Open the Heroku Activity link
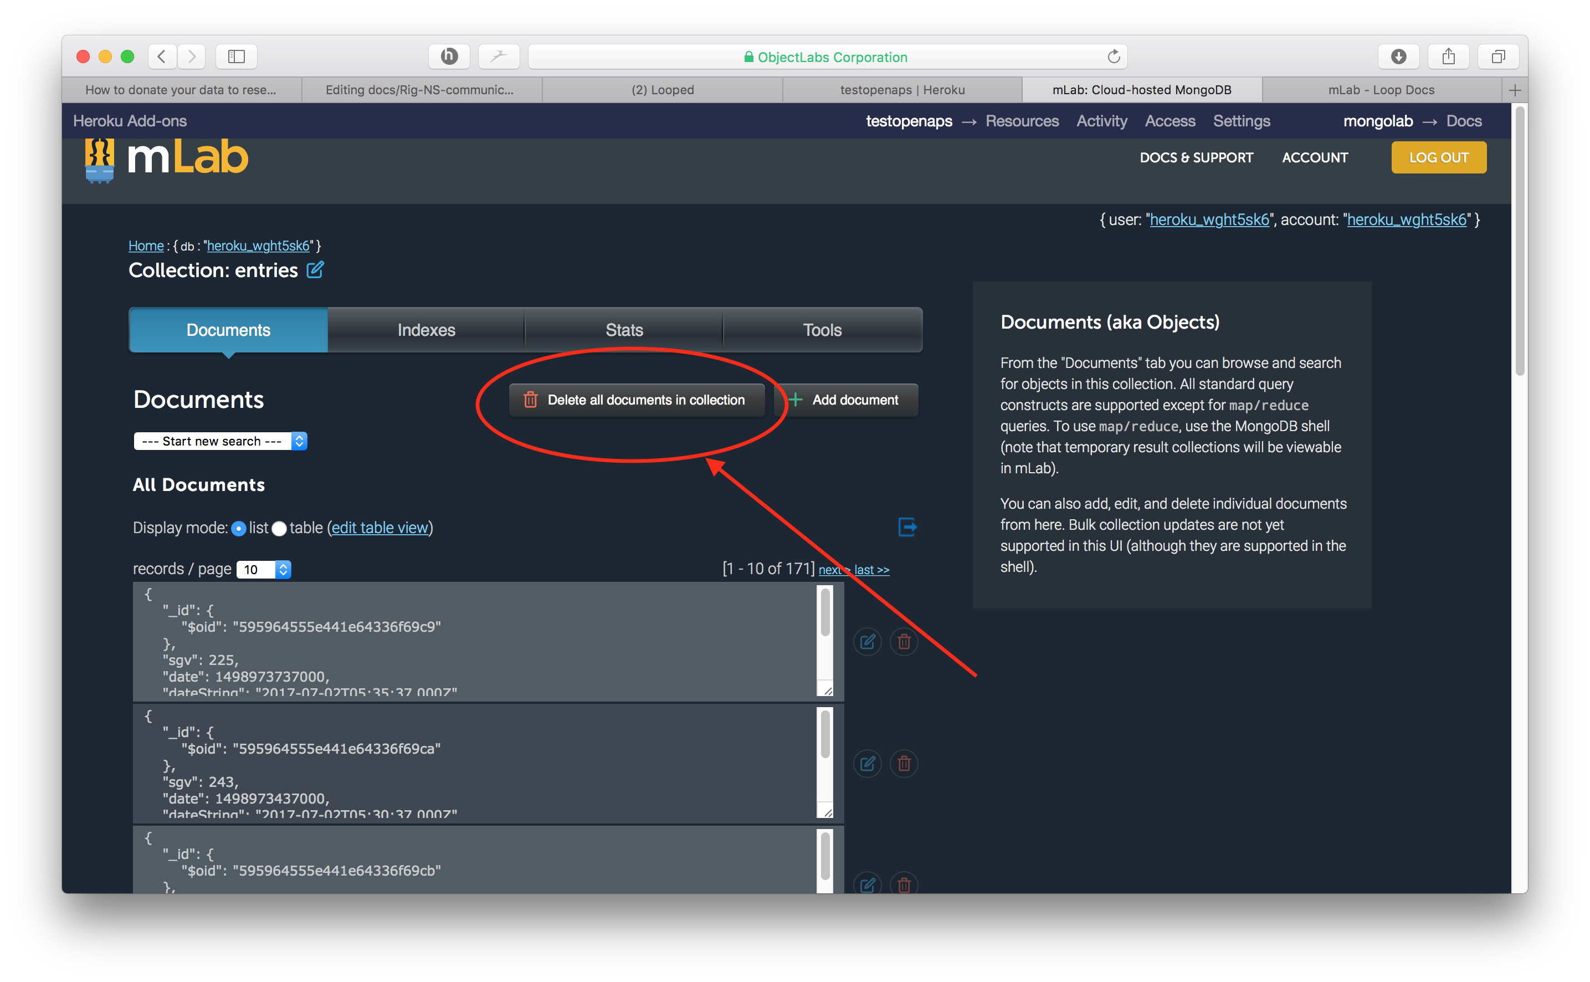Screen dimensions: 1590x982 pos(1102,121)
